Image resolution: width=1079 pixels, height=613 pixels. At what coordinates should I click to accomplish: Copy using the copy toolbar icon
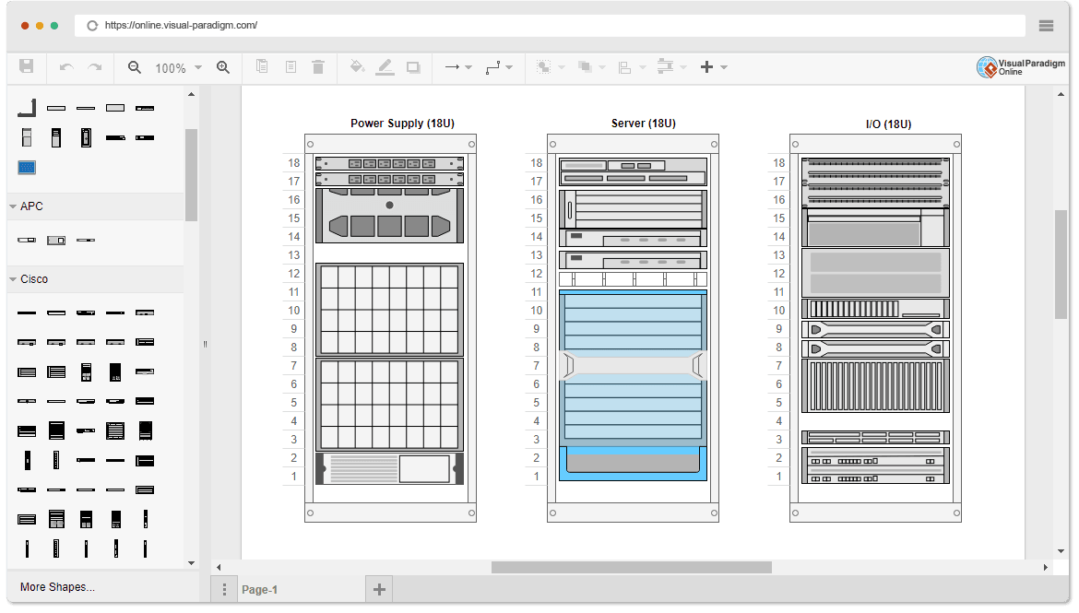(x=263, y=66)
